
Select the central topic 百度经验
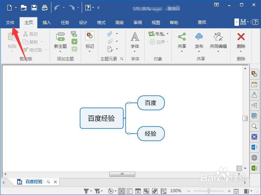(102, 118)
